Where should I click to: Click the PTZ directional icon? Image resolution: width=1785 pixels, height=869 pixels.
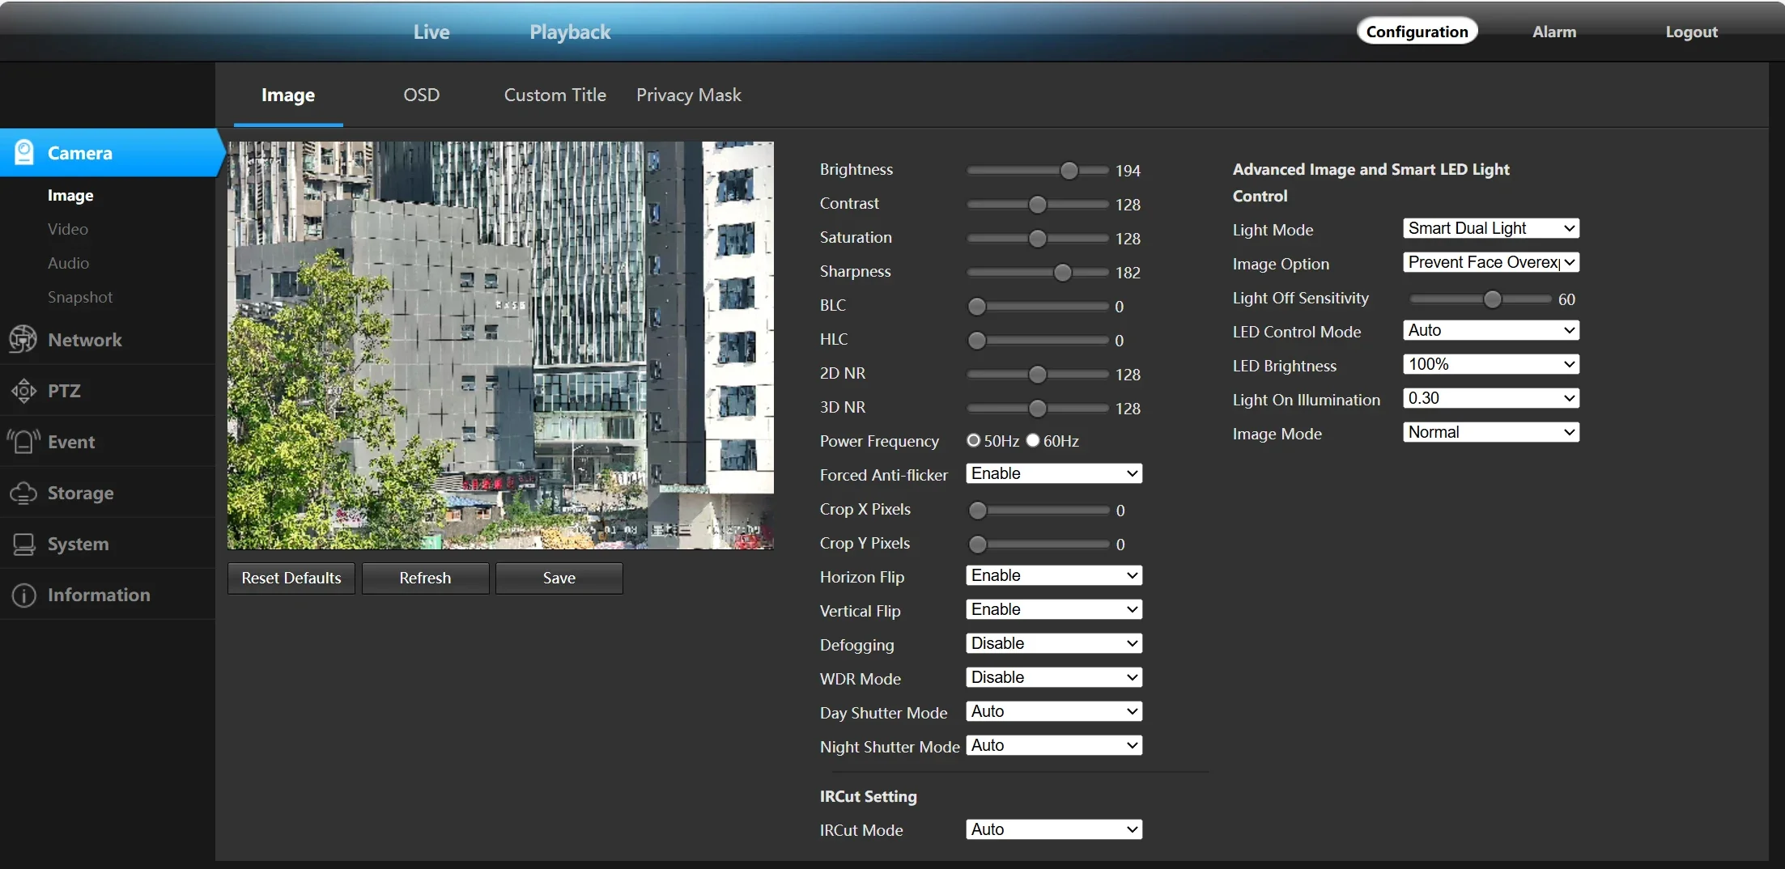coord(23,391)
